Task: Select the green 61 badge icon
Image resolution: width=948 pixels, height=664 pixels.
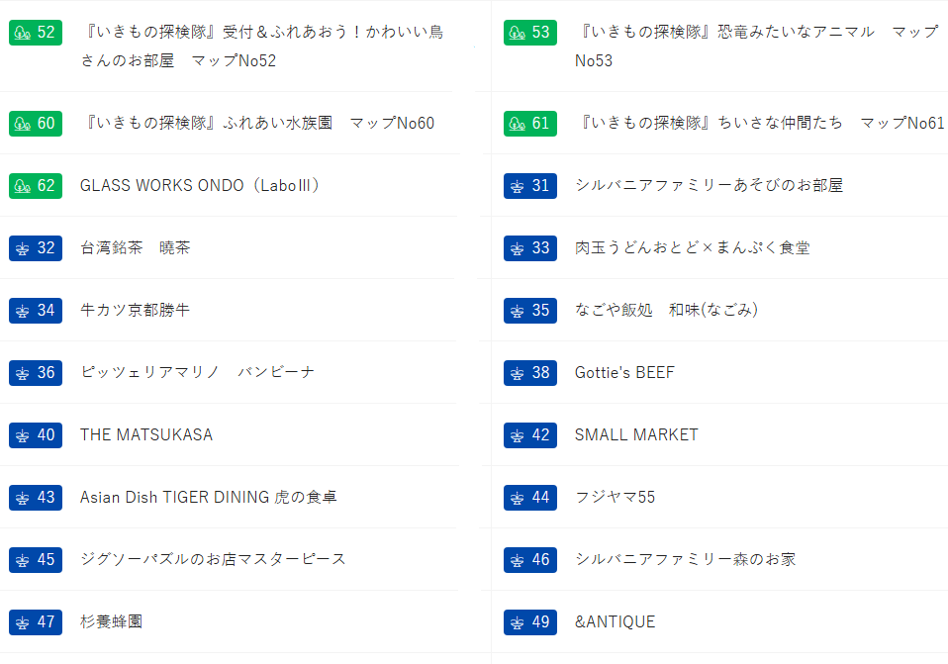Action: point(529,124)
